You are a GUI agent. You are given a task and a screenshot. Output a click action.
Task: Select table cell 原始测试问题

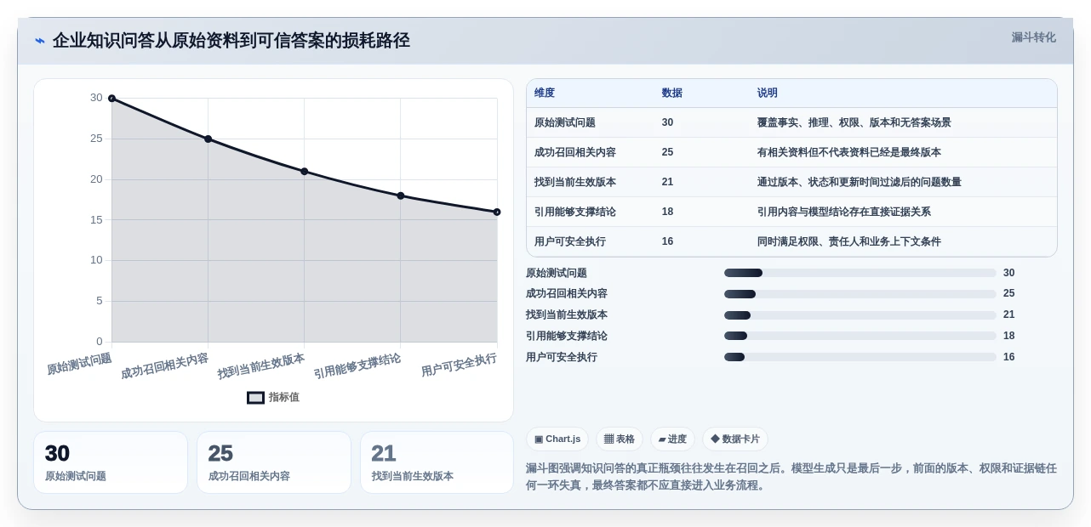[565, 122]
